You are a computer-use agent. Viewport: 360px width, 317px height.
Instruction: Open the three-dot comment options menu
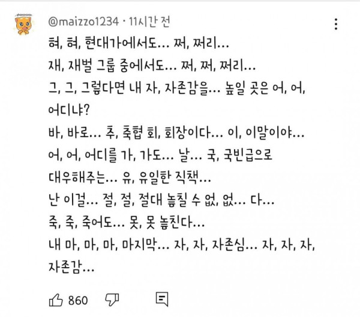[336, 24]
